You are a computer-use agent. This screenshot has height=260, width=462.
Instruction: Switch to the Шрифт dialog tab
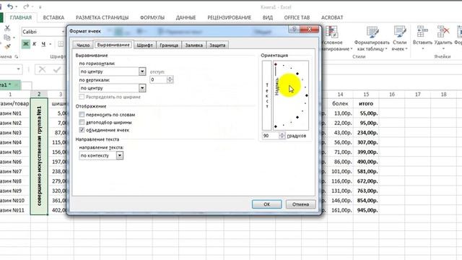144,45
